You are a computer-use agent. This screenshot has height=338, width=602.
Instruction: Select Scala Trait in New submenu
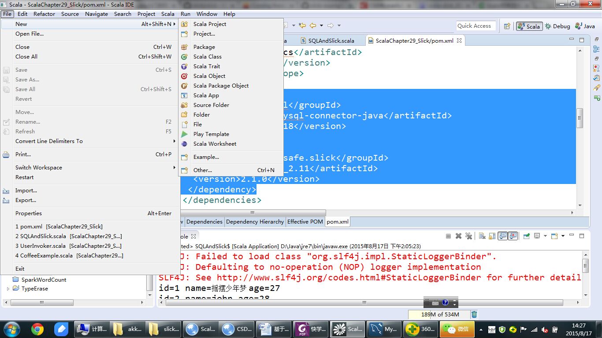[x=230, y=66]
